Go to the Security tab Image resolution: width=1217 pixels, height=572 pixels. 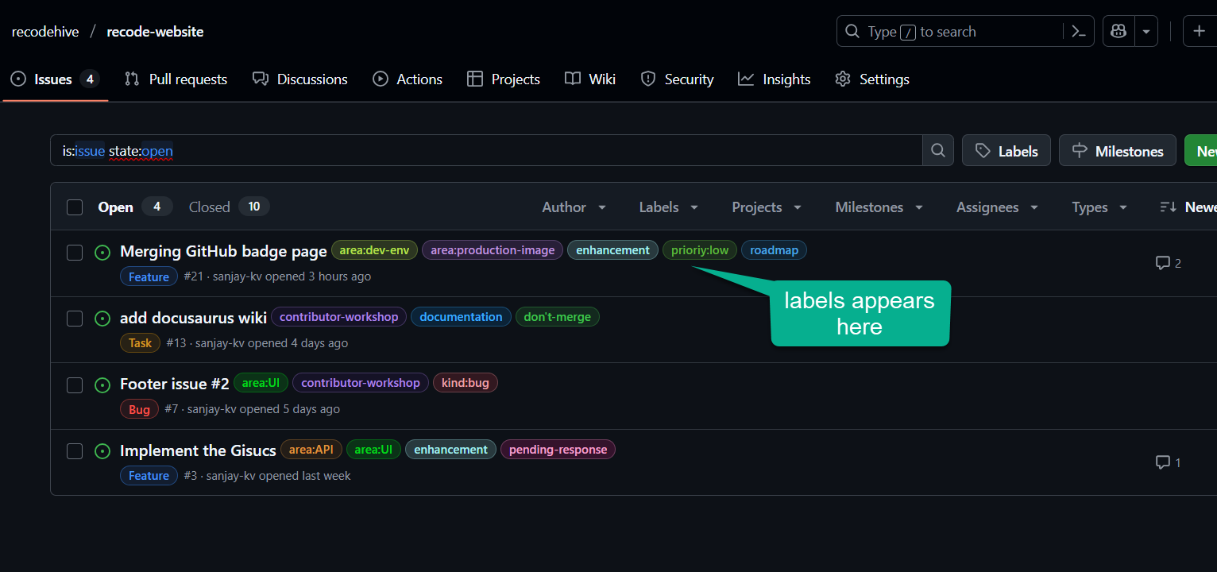677,79
